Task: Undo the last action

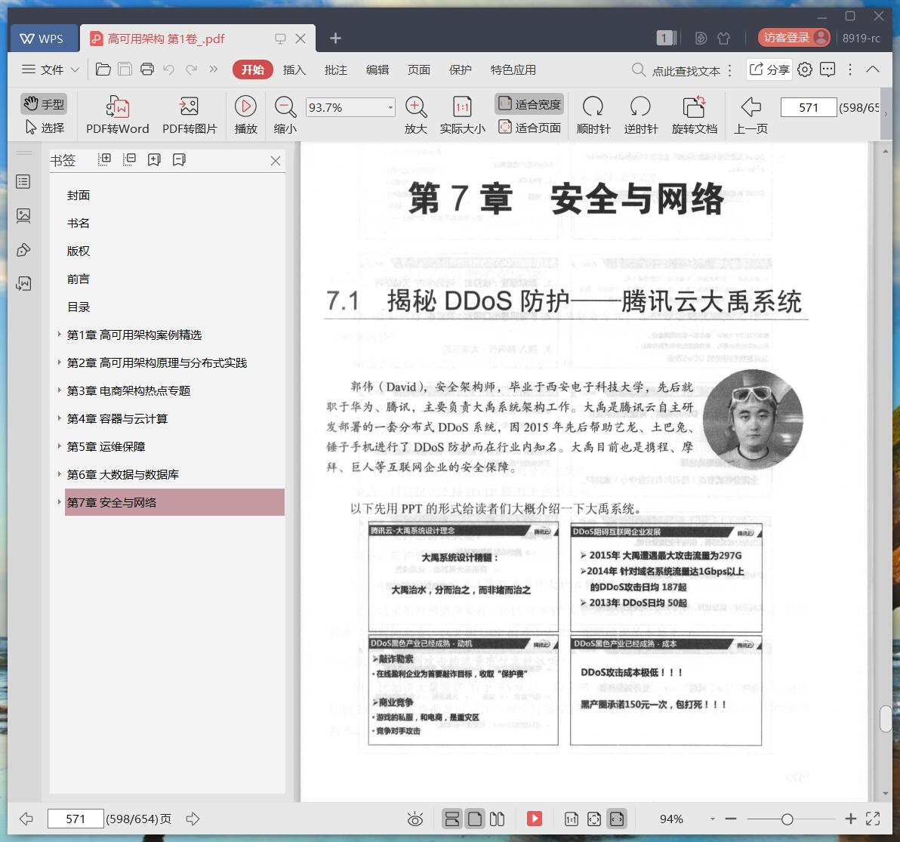Action: (169, 69)
